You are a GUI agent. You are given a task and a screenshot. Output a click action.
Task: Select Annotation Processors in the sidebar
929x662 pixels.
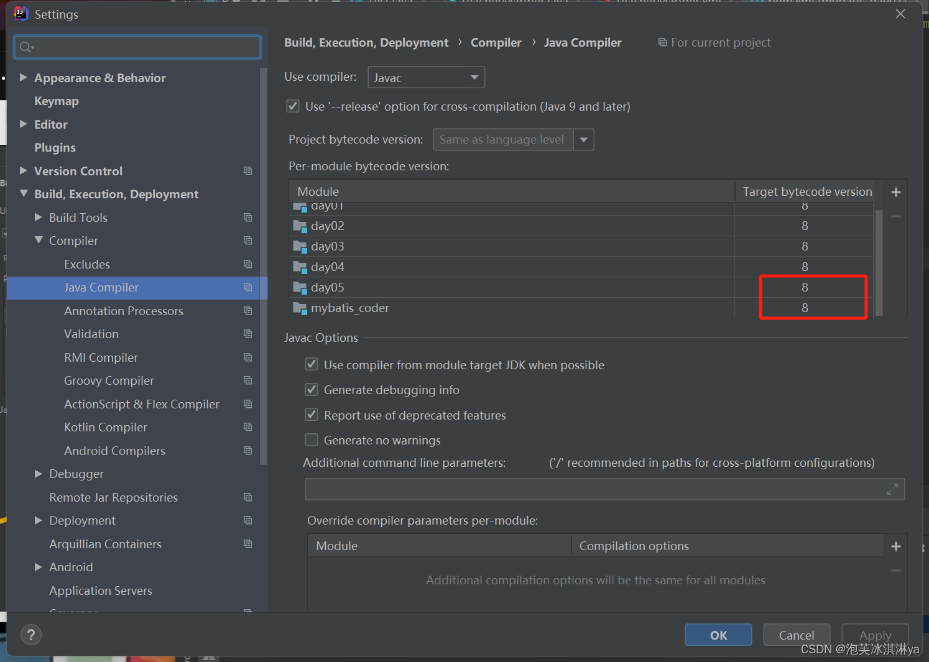coord(124,311)
